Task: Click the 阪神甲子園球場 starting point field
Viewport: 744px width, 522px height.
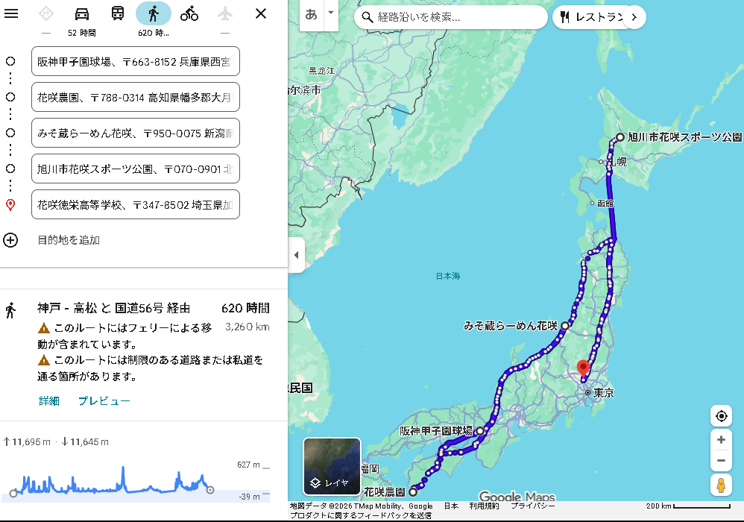Action: point(136,61)
